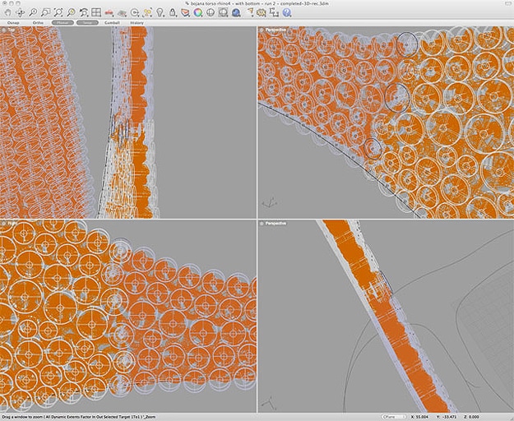Open the CPlane dropdown in status bar

[393, 417]
